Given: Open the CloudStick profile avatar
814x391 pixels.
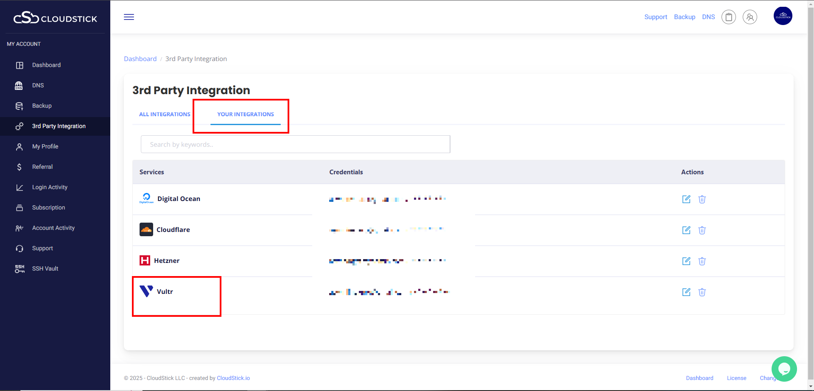Looking at the screenshot, I should [x=783, y=16].
